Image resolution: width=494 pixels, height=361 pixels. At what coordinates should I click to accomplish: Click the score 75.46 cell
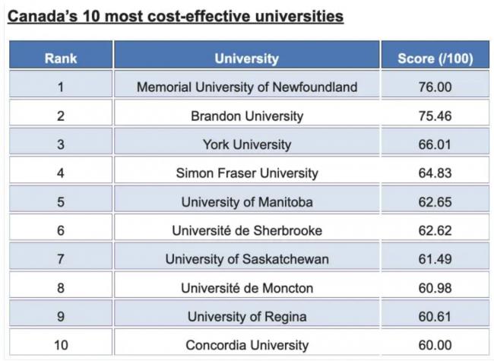pos(435,116)
